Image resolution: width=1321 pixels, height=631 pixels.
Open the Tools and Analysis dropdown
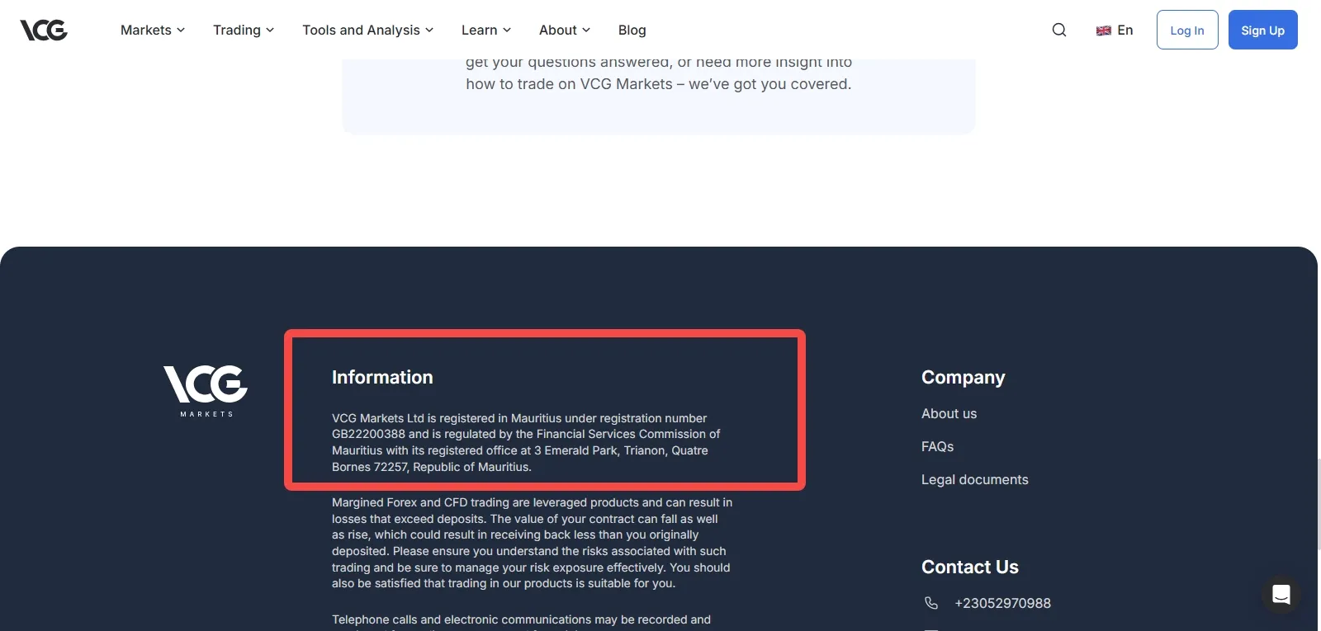[368, 31]
